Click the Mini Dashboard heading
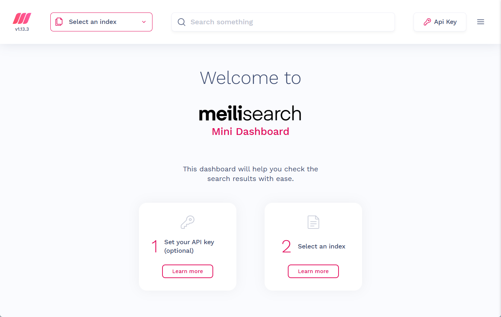Image resolution: width=501 pixels, height=317 pixels. [x=250, y=131]
